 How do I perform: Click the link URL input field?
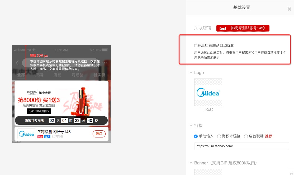(242, 146)
